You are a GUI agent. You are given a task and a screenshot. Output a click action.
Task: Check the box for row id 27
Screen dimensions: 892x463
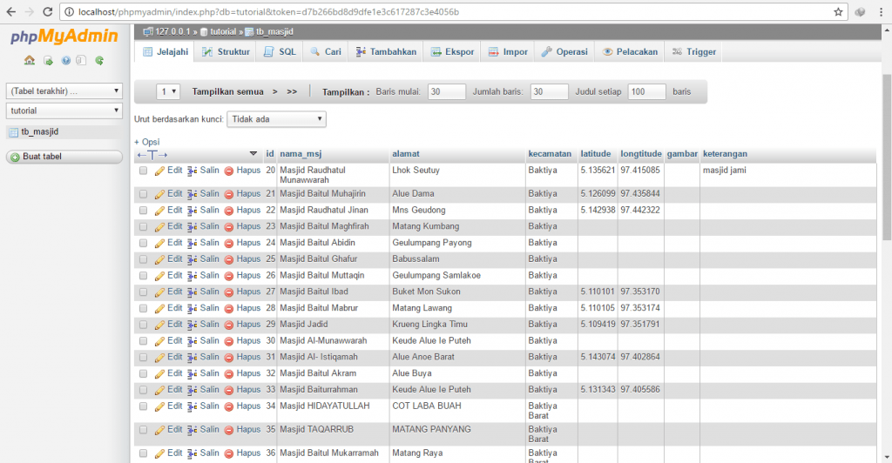coord(144,292)
